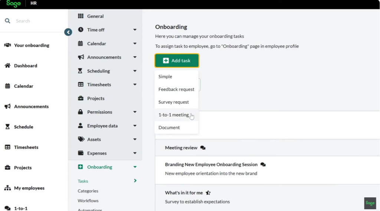
Task: Open the Meeting review task
Action: tap(181, 148)
